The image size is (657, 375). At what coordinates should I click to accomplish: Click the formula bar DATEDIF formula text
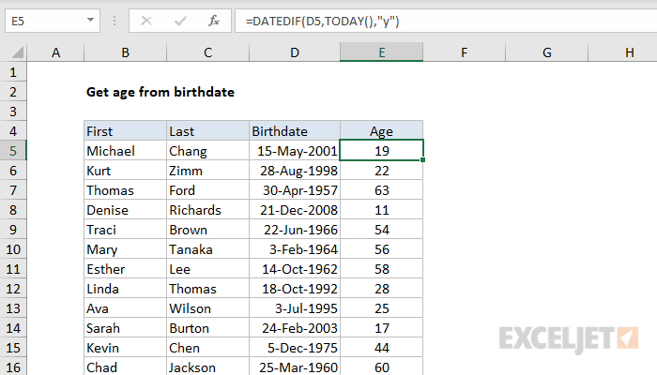click(322, 21)
